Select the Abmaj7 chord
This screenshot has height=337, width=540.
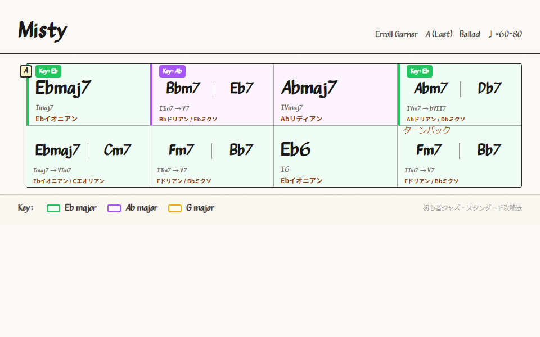click(x=309, y=88)
